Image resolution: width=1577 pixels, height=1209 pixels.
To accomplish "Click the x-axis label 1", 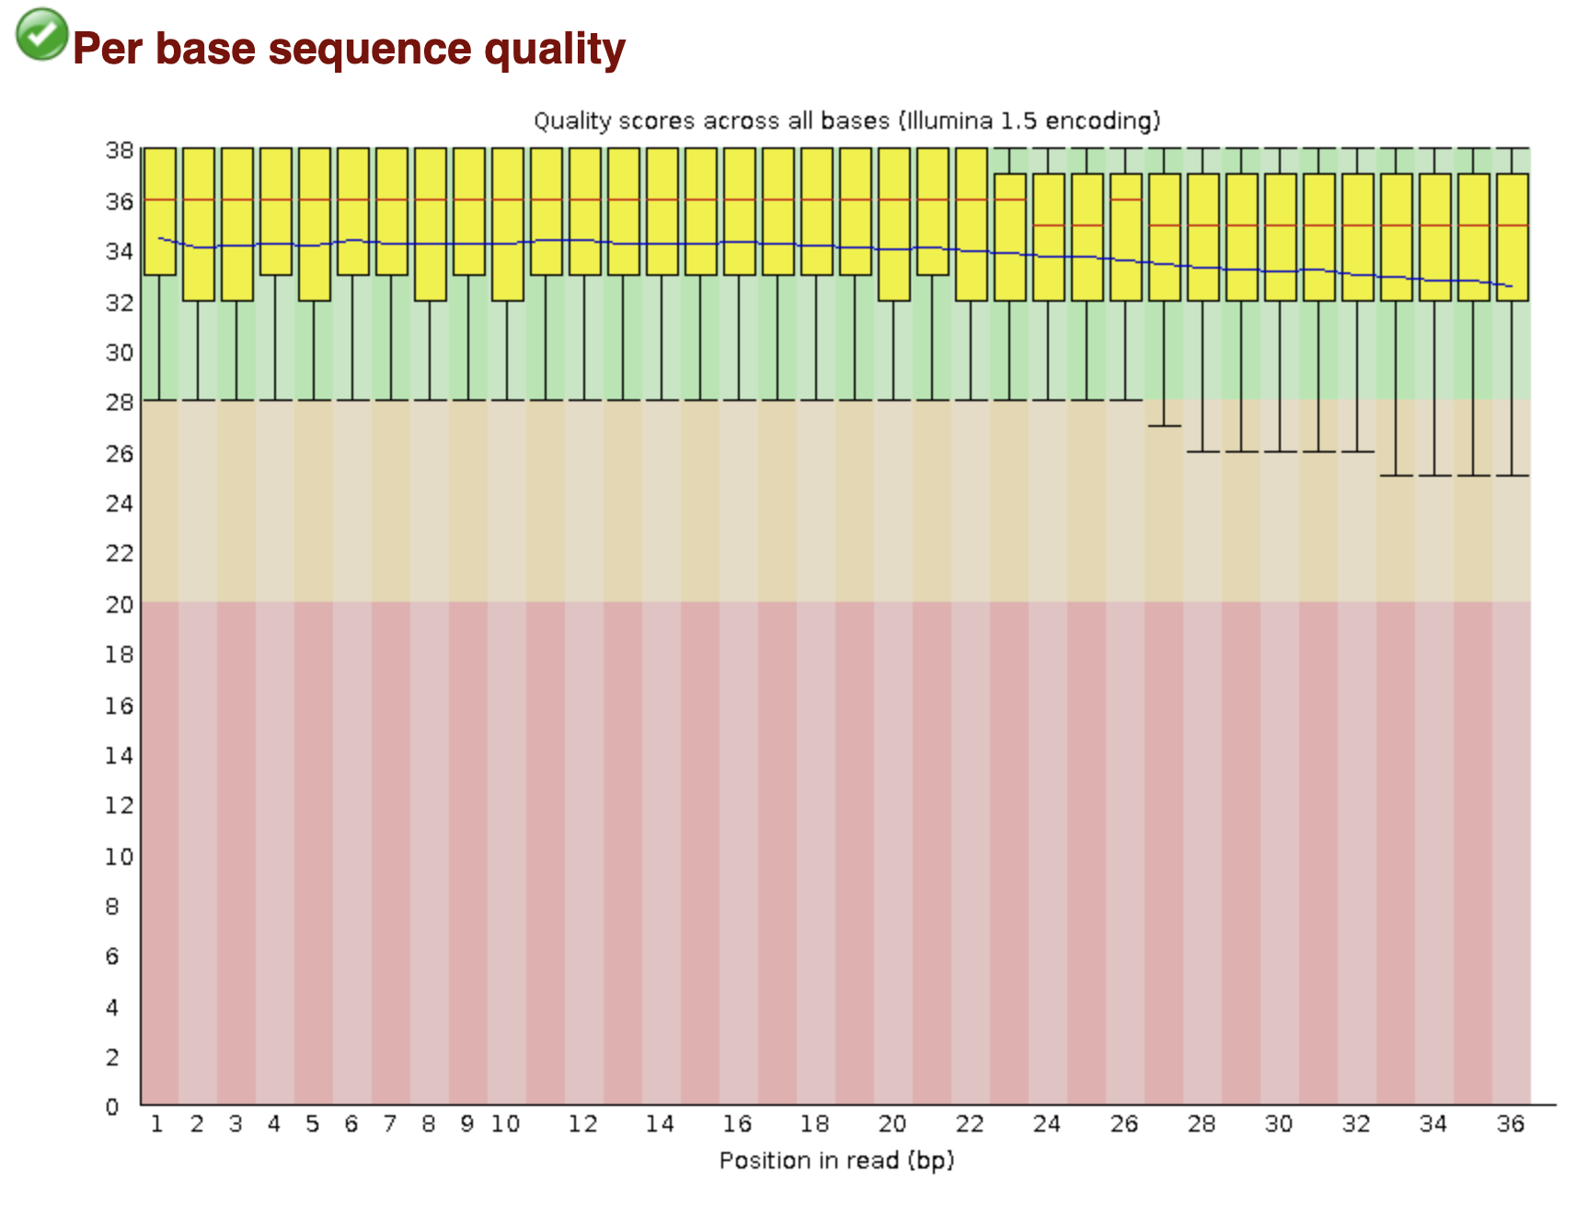I will pyautogui.click(x=157, y=1124).
